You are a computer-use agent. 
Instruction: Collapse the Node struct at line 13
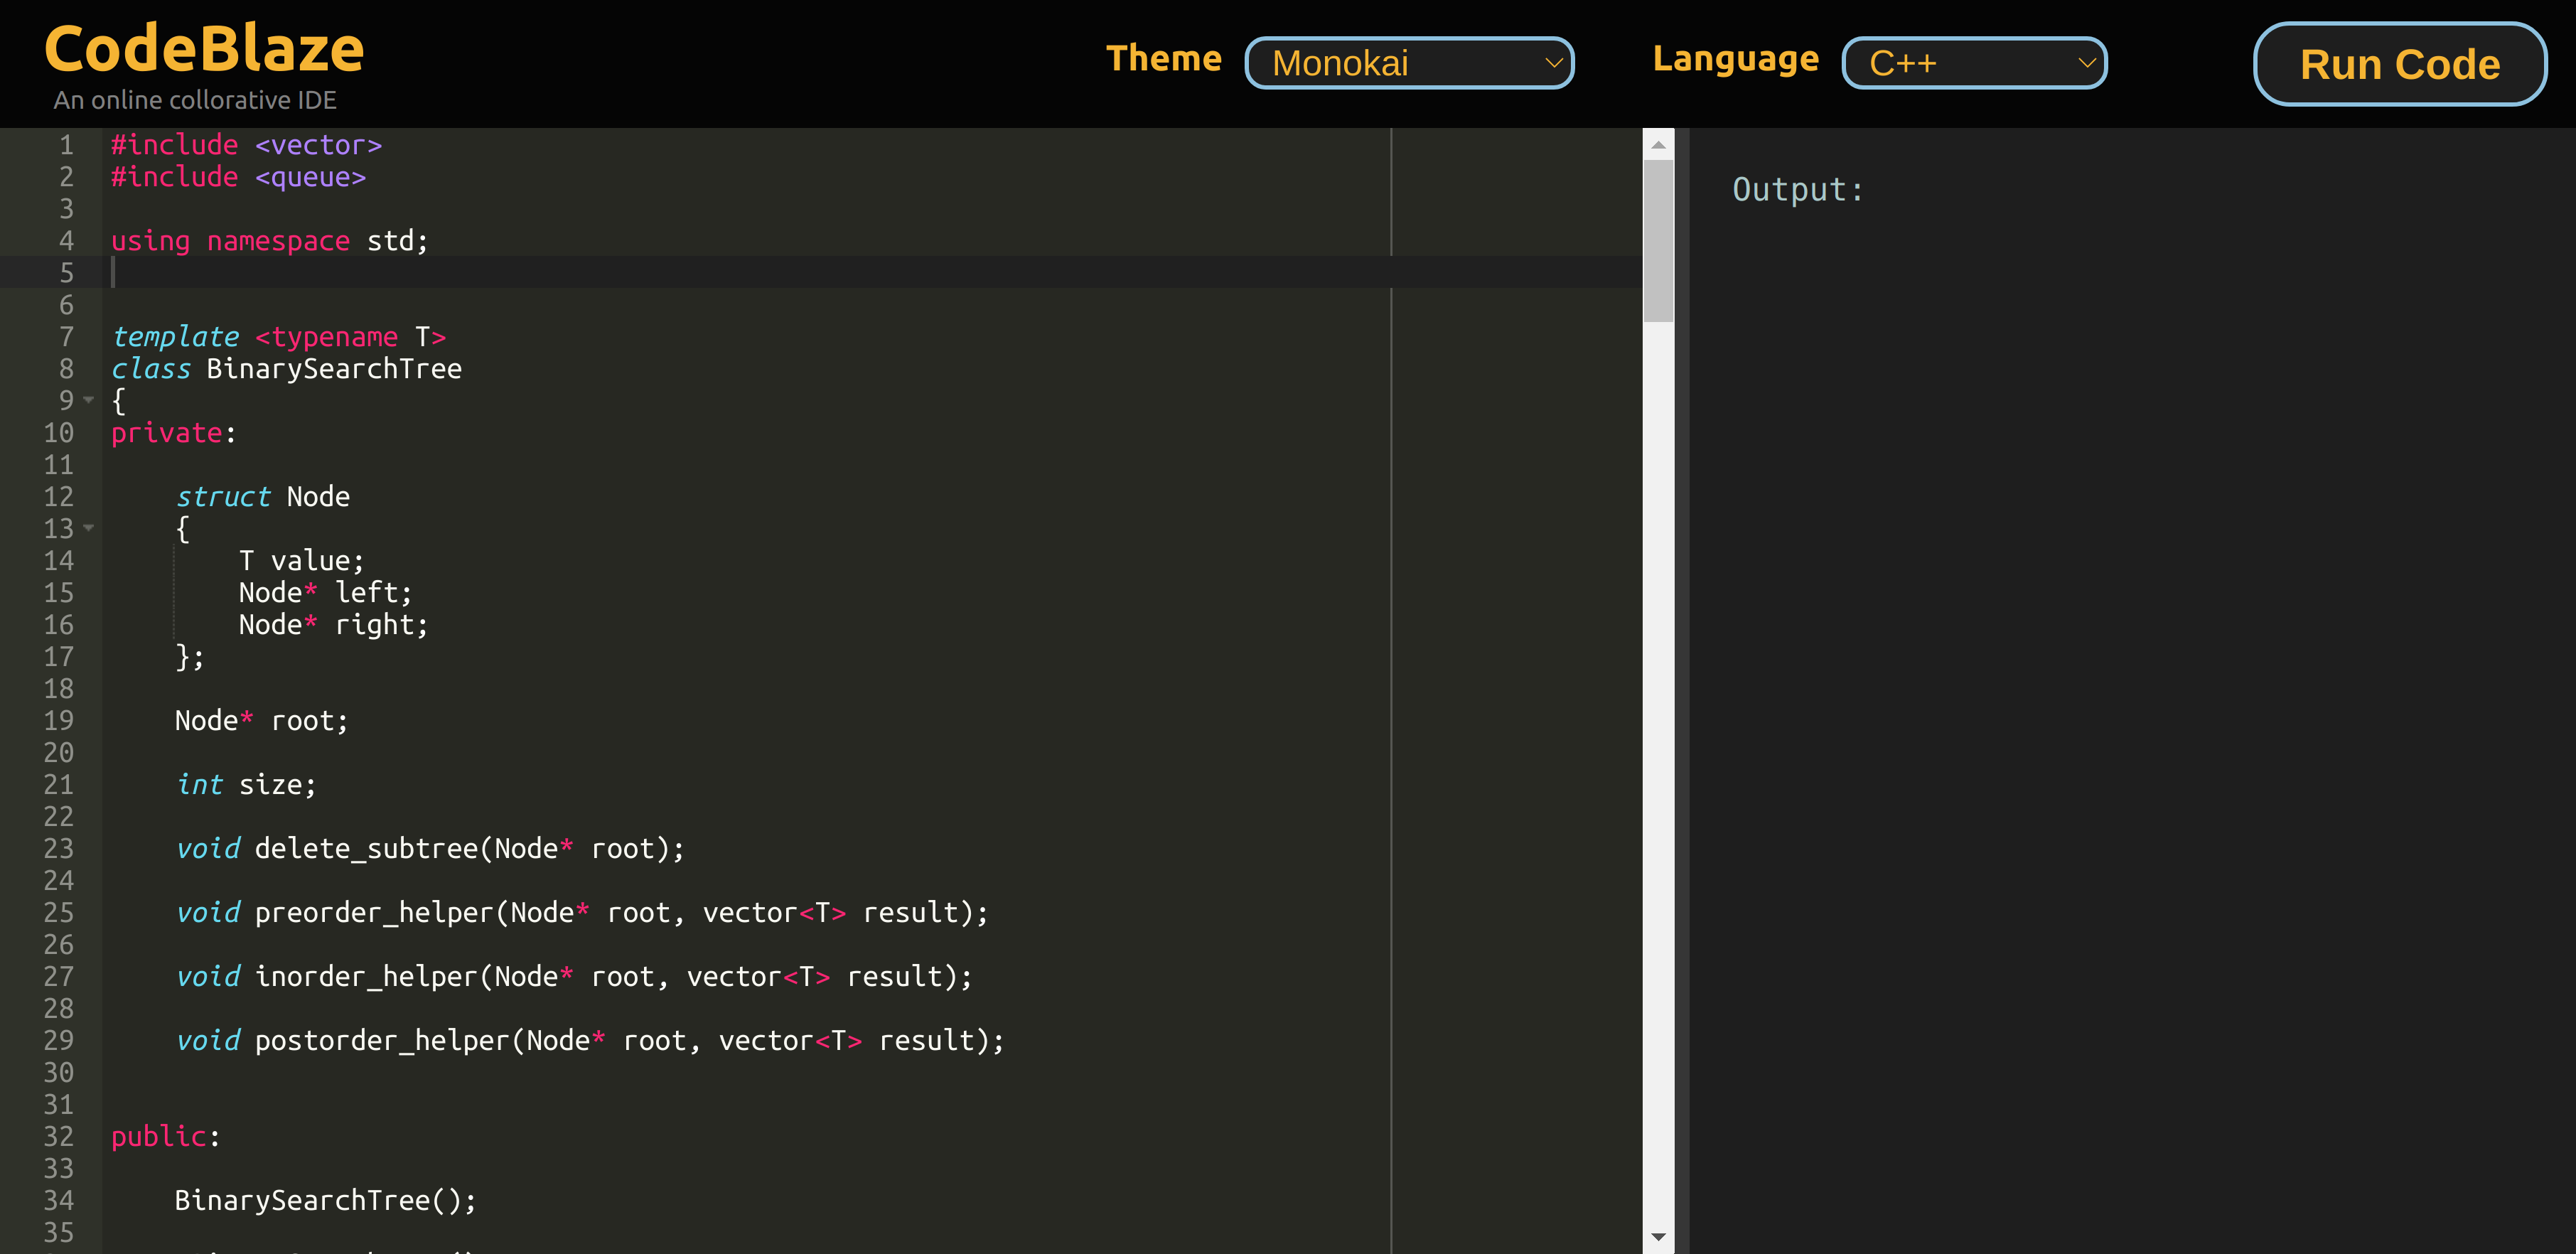click(x=88, y=529)
